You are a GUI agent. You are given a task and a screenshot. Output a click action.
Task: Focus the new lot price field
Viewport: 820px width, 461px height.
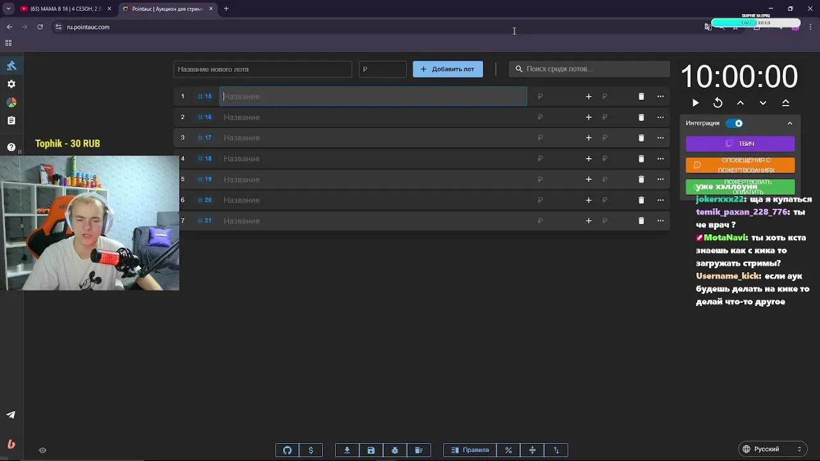pos(382,69)
